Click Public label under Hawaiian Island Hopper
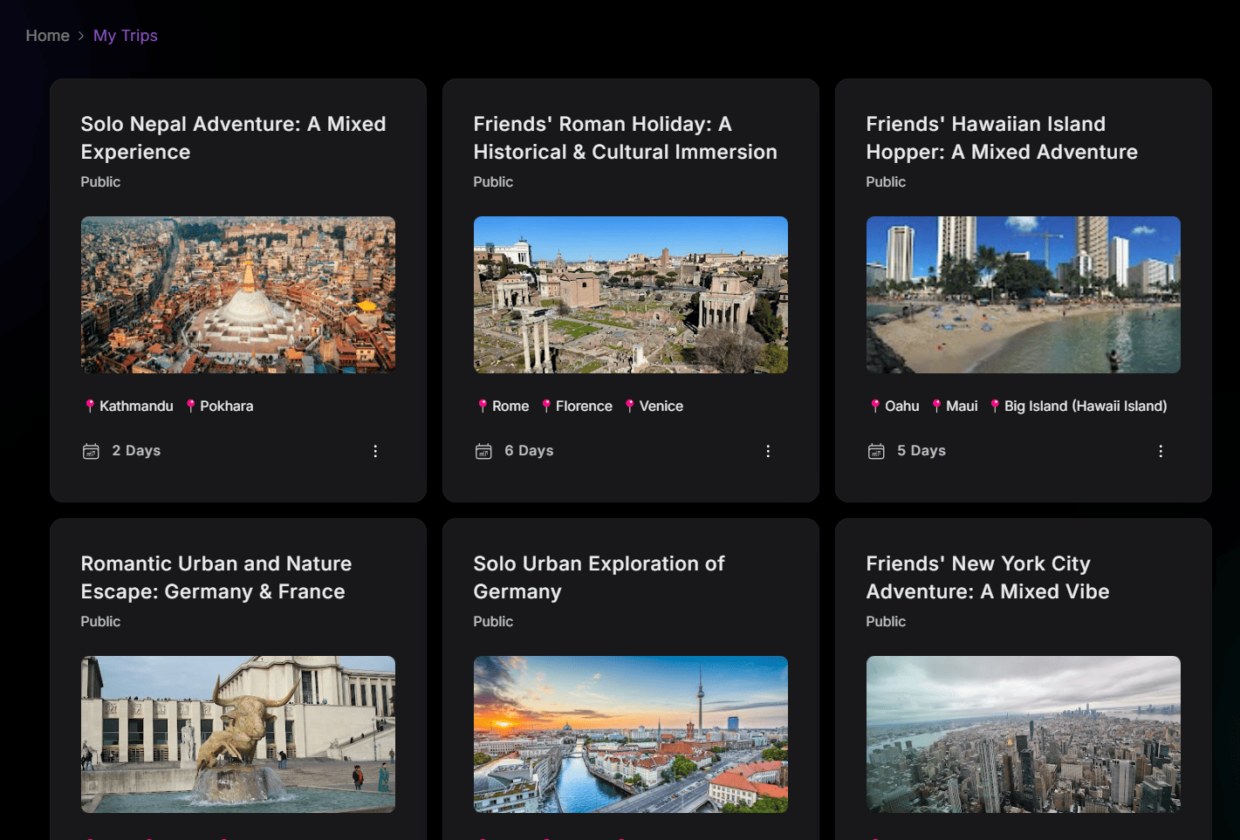 pos(886,181)
